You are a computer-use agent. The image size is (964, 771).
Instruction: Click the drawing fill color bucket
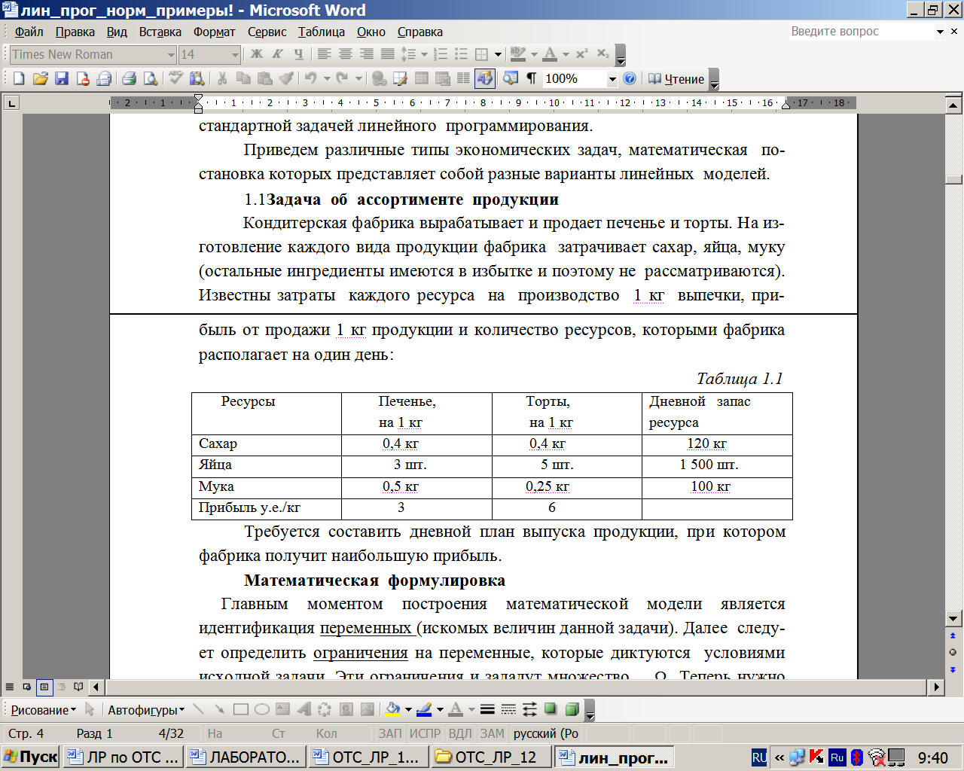point(392,709)
